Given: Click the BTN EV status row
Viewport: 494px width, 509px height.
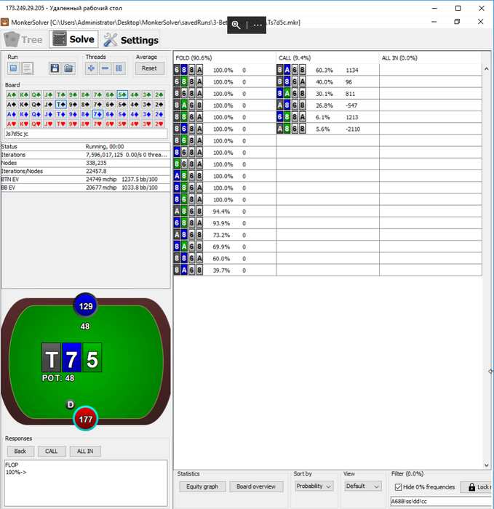Looking at the screenshot, I should pyautogui.click(x=86, y=180).
